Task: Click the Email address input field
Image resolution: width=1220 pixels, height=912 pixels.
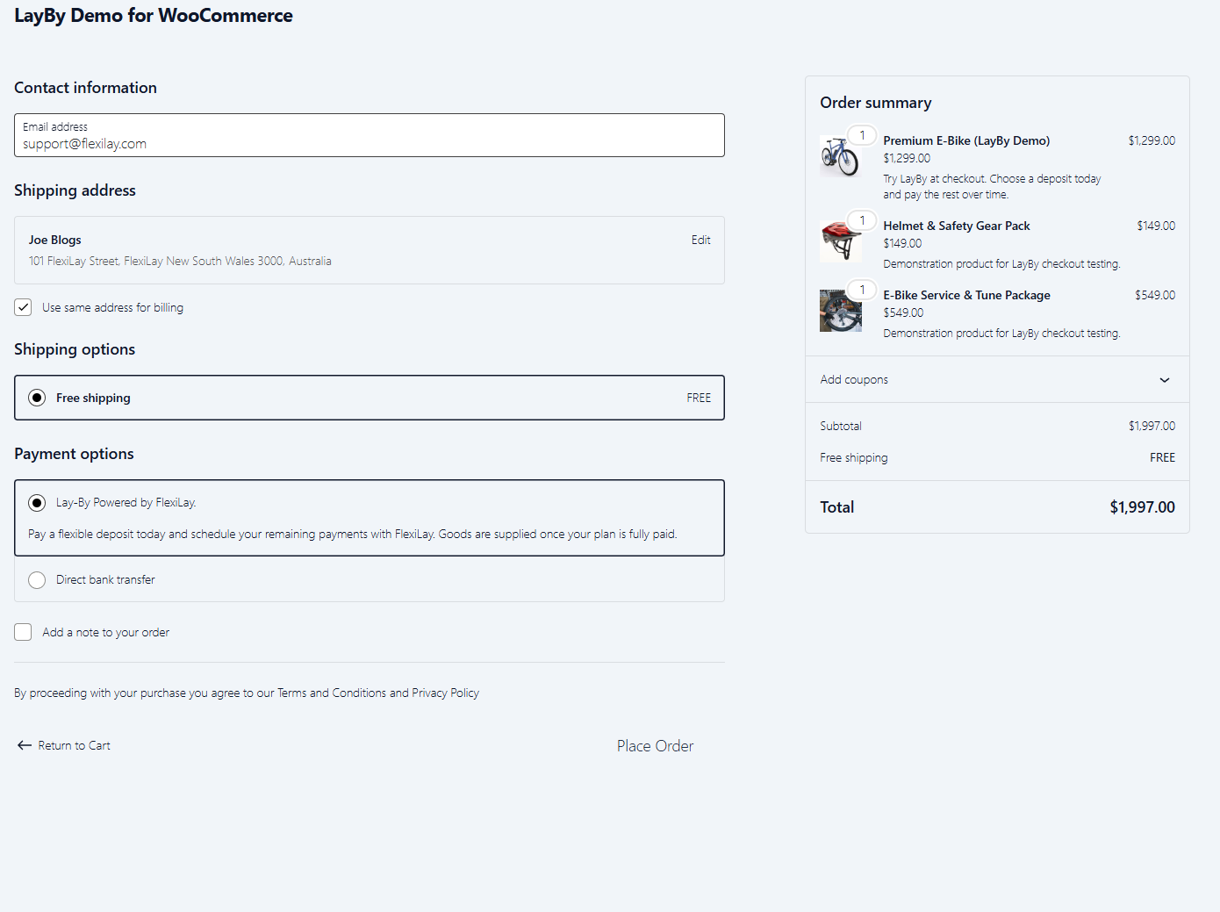Action: pos(370,135)
